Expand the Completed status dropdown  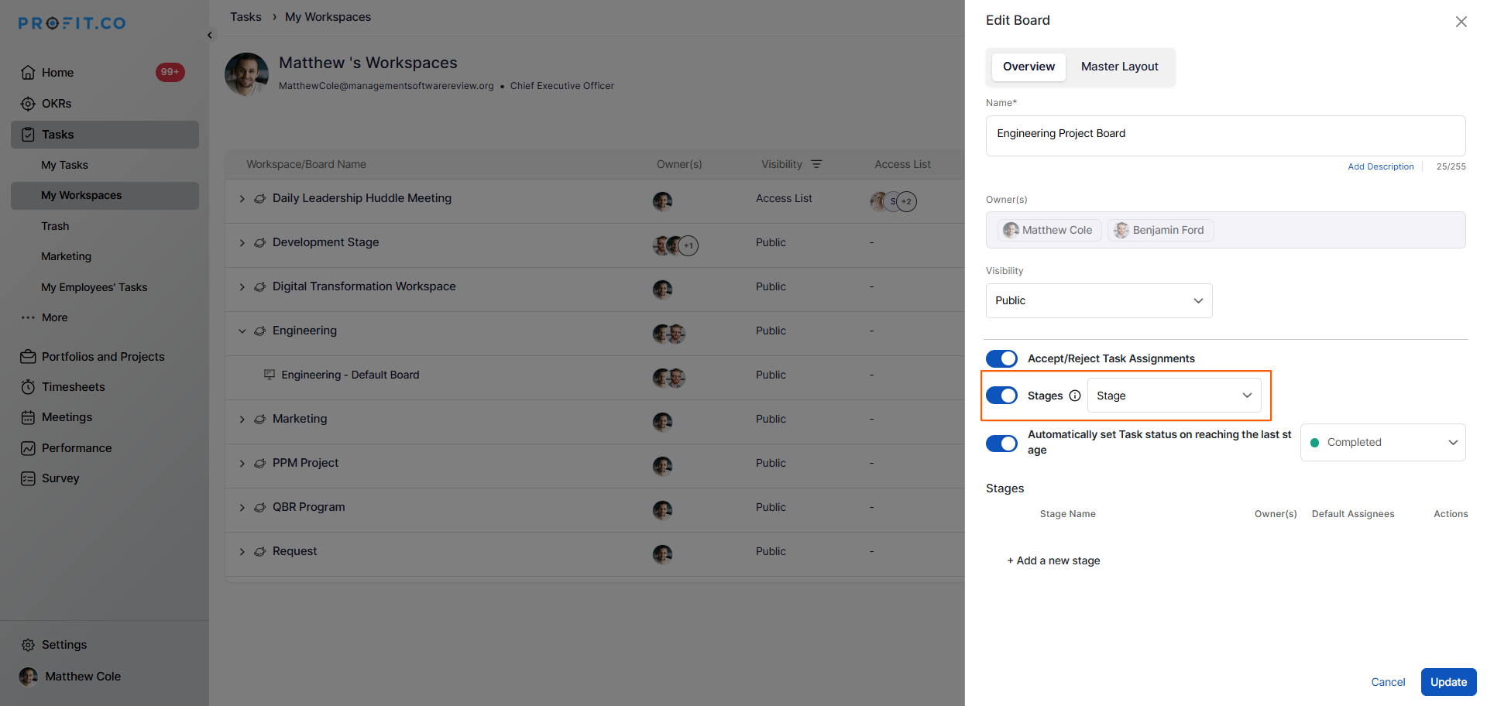pos(1382,443)
